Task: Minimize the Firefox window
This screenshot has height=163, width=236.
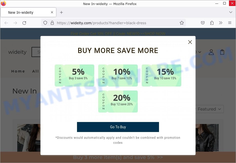Action: point(217,3)
